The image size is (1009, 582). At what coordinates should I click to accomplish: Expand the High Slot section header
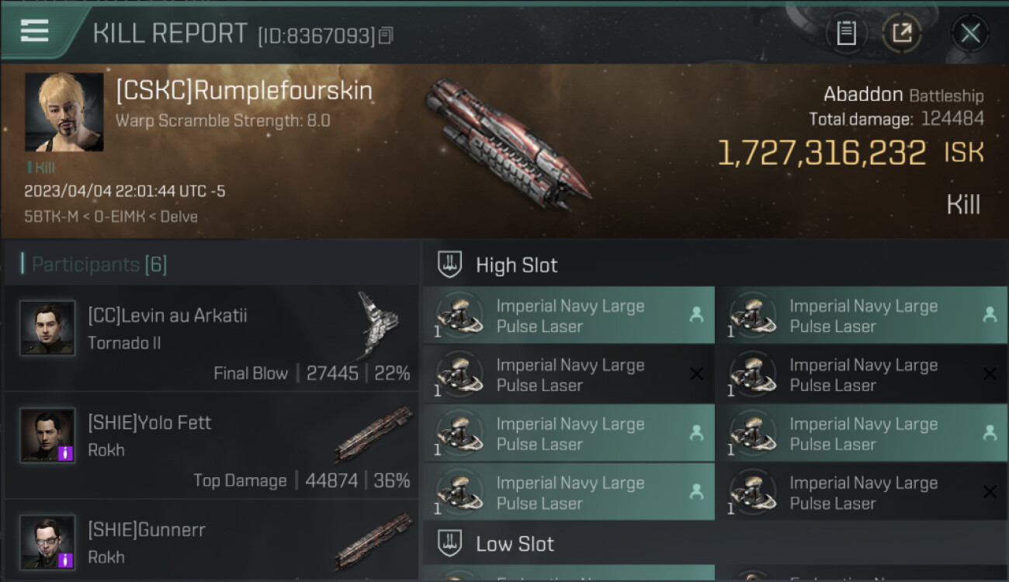point(517,265)
